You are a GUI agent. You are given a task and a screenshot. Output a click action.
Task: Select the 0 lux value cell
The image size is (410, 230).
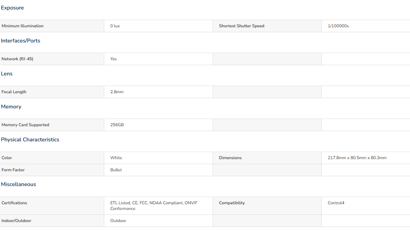click(115, 26)
